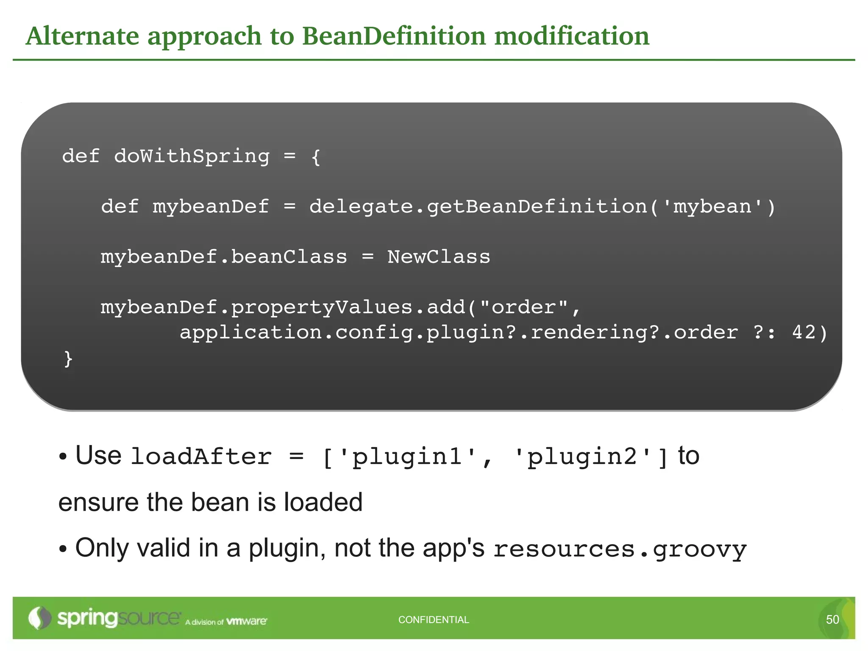Click the 'resources.groovy' code text
Viewport: 868px width, 651px height.
(x=620, y=551)
